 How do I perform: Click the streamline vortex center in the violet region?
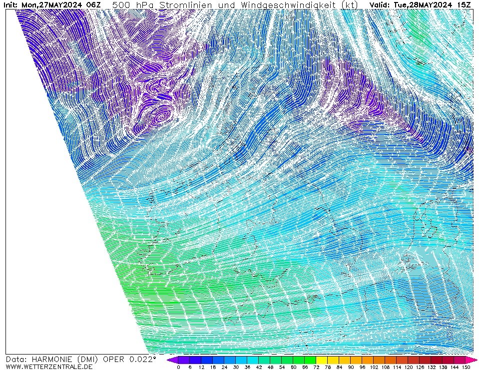tap(162, 117)
